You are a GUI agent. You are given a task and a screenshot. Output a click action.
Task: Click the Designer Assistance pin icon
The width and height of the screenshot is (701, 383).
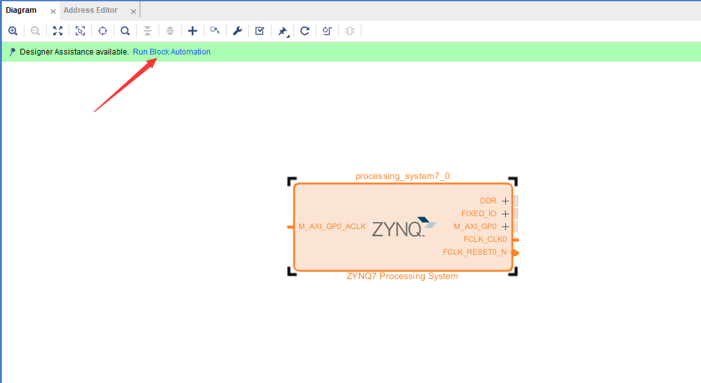(12, 52)
